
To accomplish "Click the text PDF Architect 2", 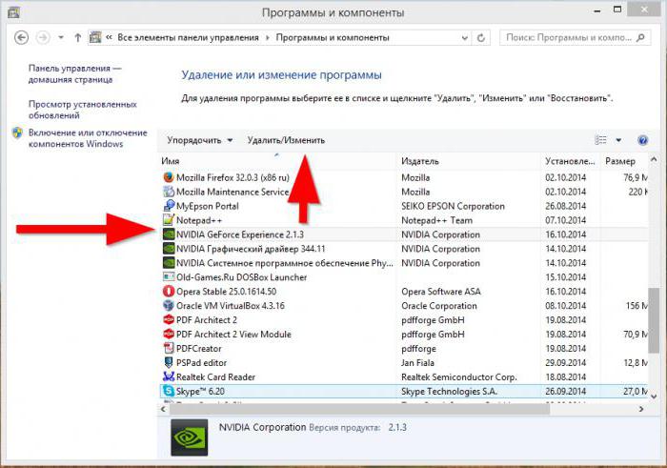I will (207, 320).
